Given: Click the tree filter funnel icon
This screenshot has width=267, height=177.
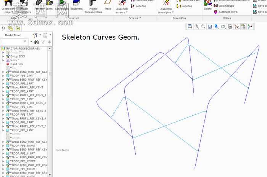Looking at the screenshot, I should [x=43, y=42].
